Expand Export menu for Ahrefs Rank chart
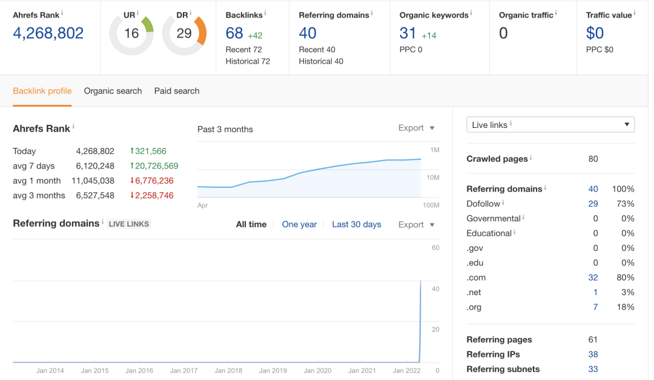This screenshot has height=380, width=654. [x=417, y=128]
